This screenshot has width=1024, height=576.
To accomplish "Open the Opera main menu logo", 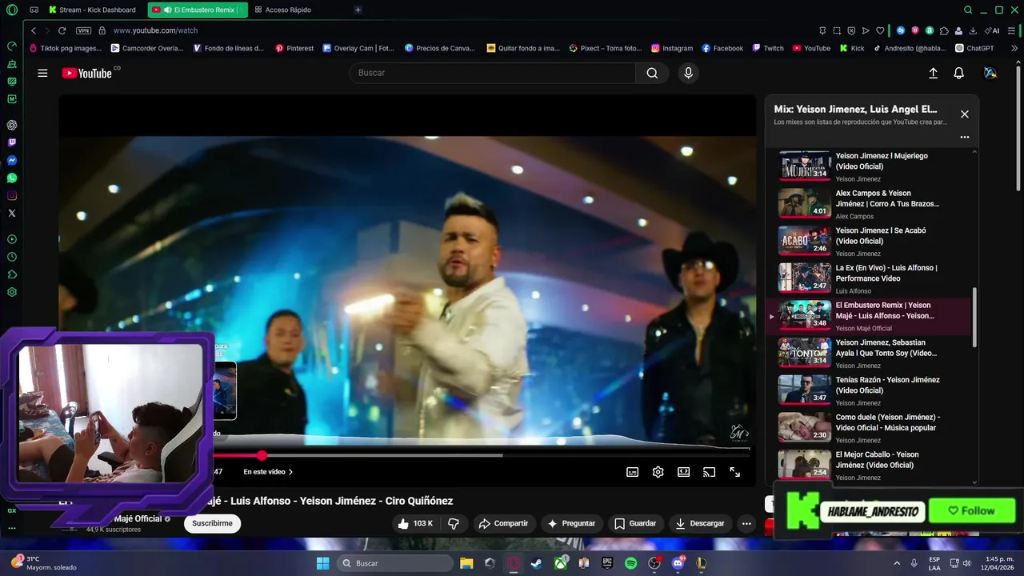I will (12, 10).
